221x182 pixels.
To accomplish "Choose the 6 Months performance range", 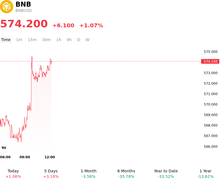I will pyautogui.click(x=126, y=174).
